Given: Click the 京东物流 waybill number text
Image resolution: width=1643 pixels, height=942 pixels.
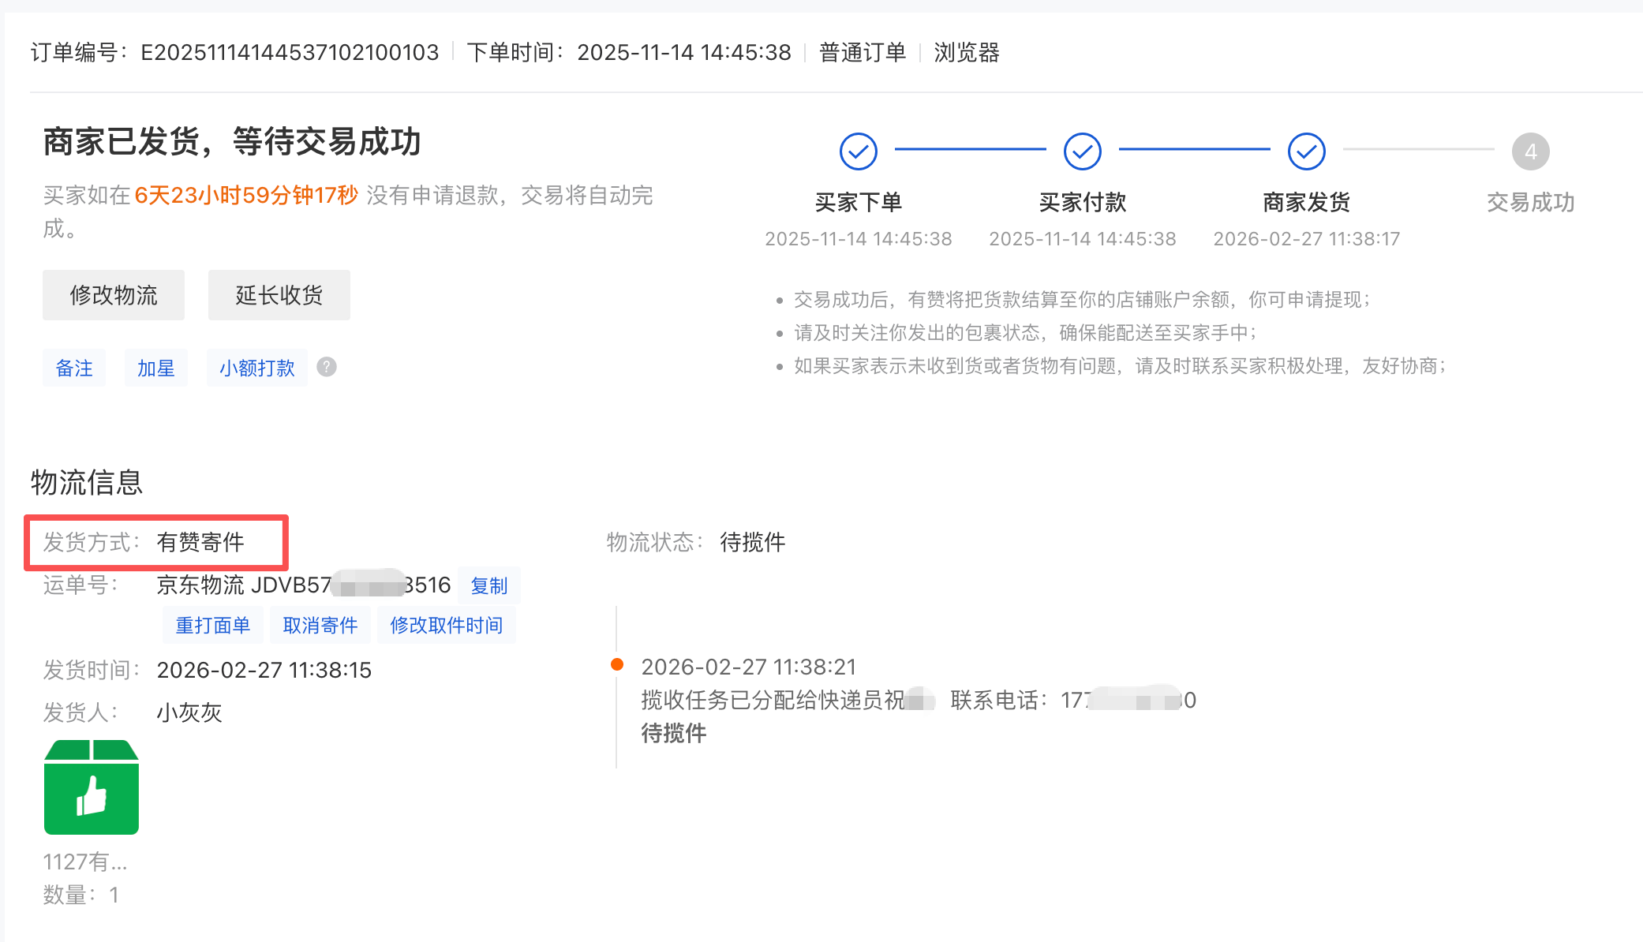Looking at the screenshot, I should point(303,585).
